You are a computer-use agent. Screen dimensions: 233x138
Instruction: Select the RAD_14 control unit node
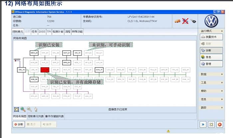[186, 79]
